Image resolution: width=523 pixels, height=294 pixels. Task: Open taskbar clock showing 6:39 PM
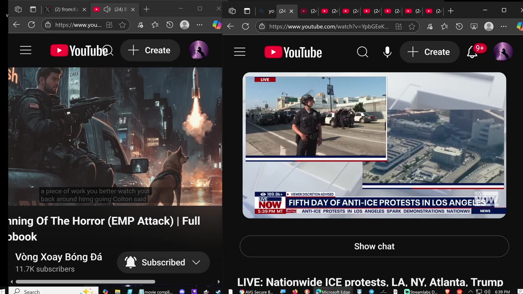(502, 292)
